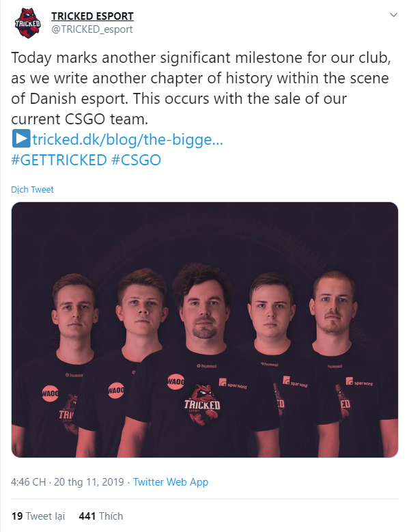Viewport: 409px width, 532px height.
Task: View the 441 Thích likes list
Action: 101,516
